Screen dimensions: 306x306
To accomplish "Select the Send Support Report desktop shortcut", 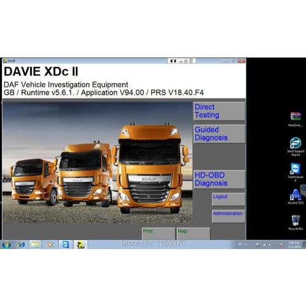I will point(296,146).
